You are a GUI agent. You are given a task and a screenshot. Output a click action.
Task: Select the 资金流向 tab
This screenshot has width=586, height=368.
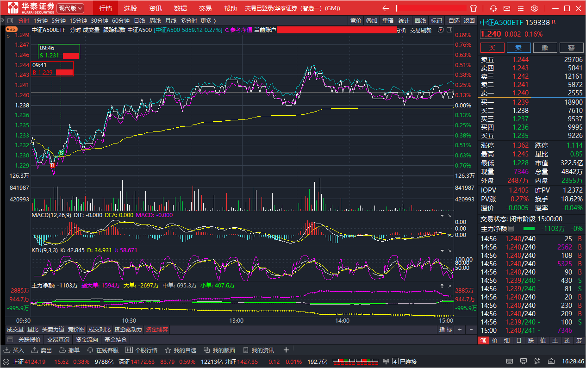87,339
